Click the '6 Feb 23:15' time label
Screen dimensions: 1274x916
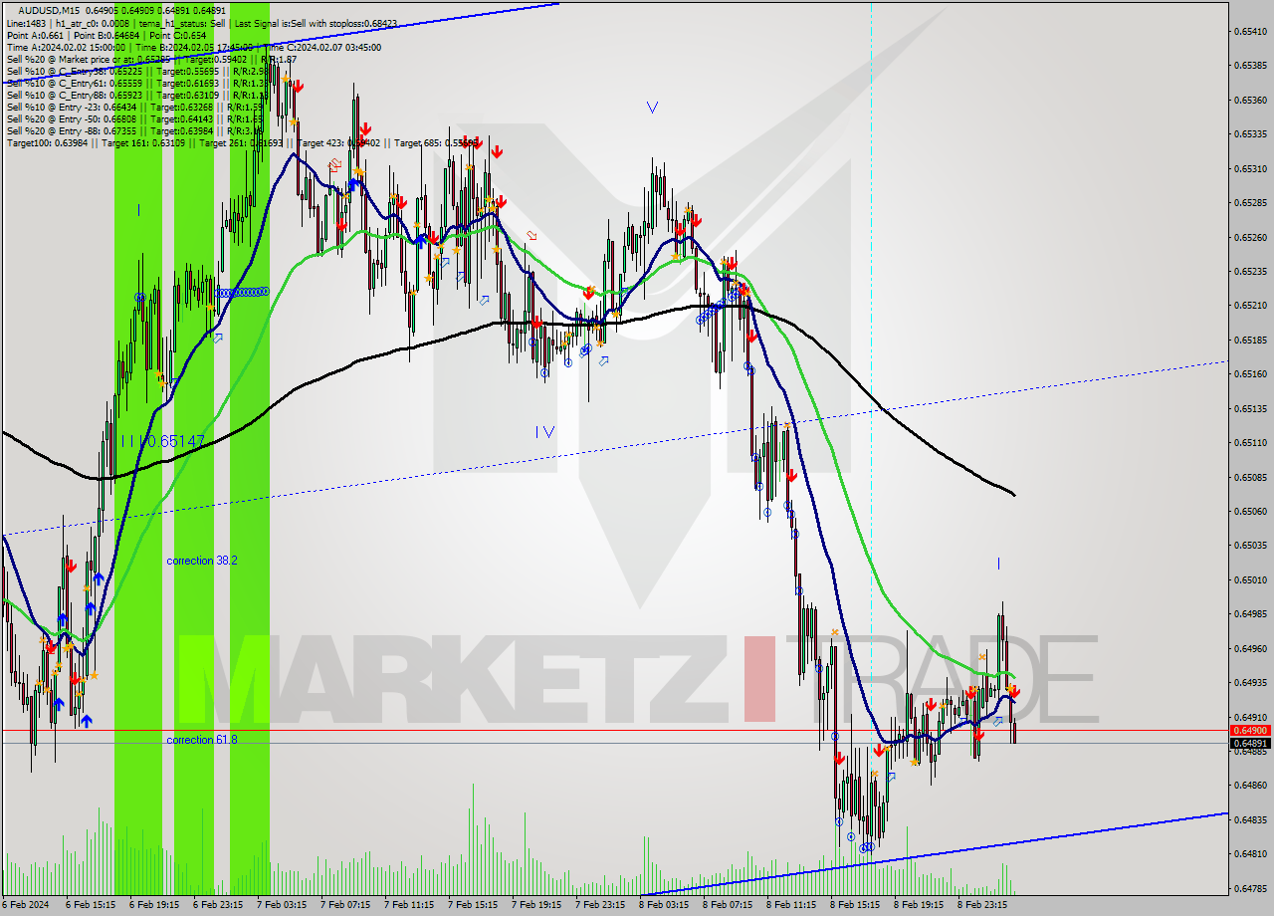pyautogui.click(x=218, y=905)
